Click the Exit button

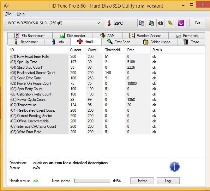pos(198,23)
